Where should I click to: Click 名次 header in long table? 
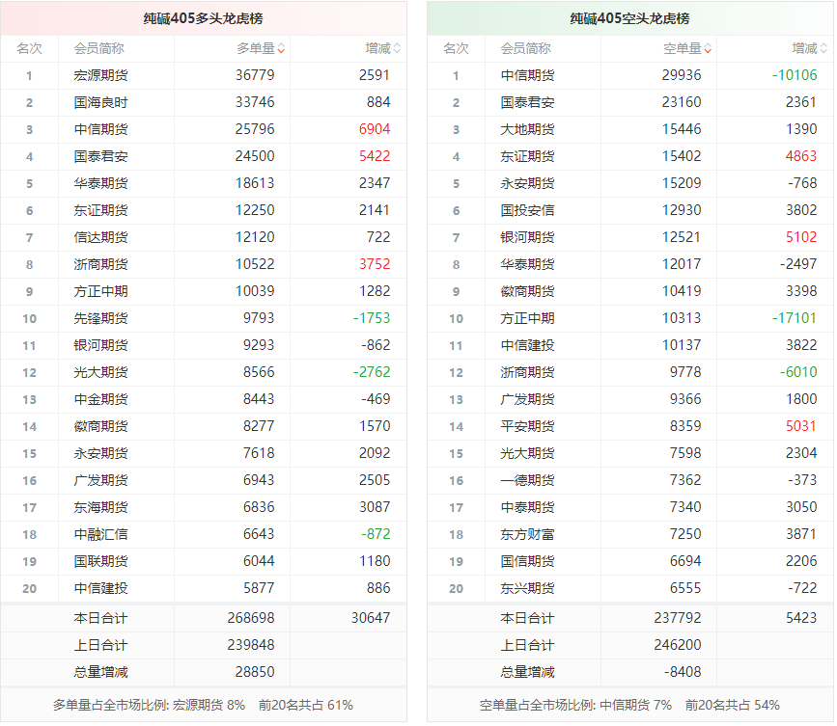(29, 48)
